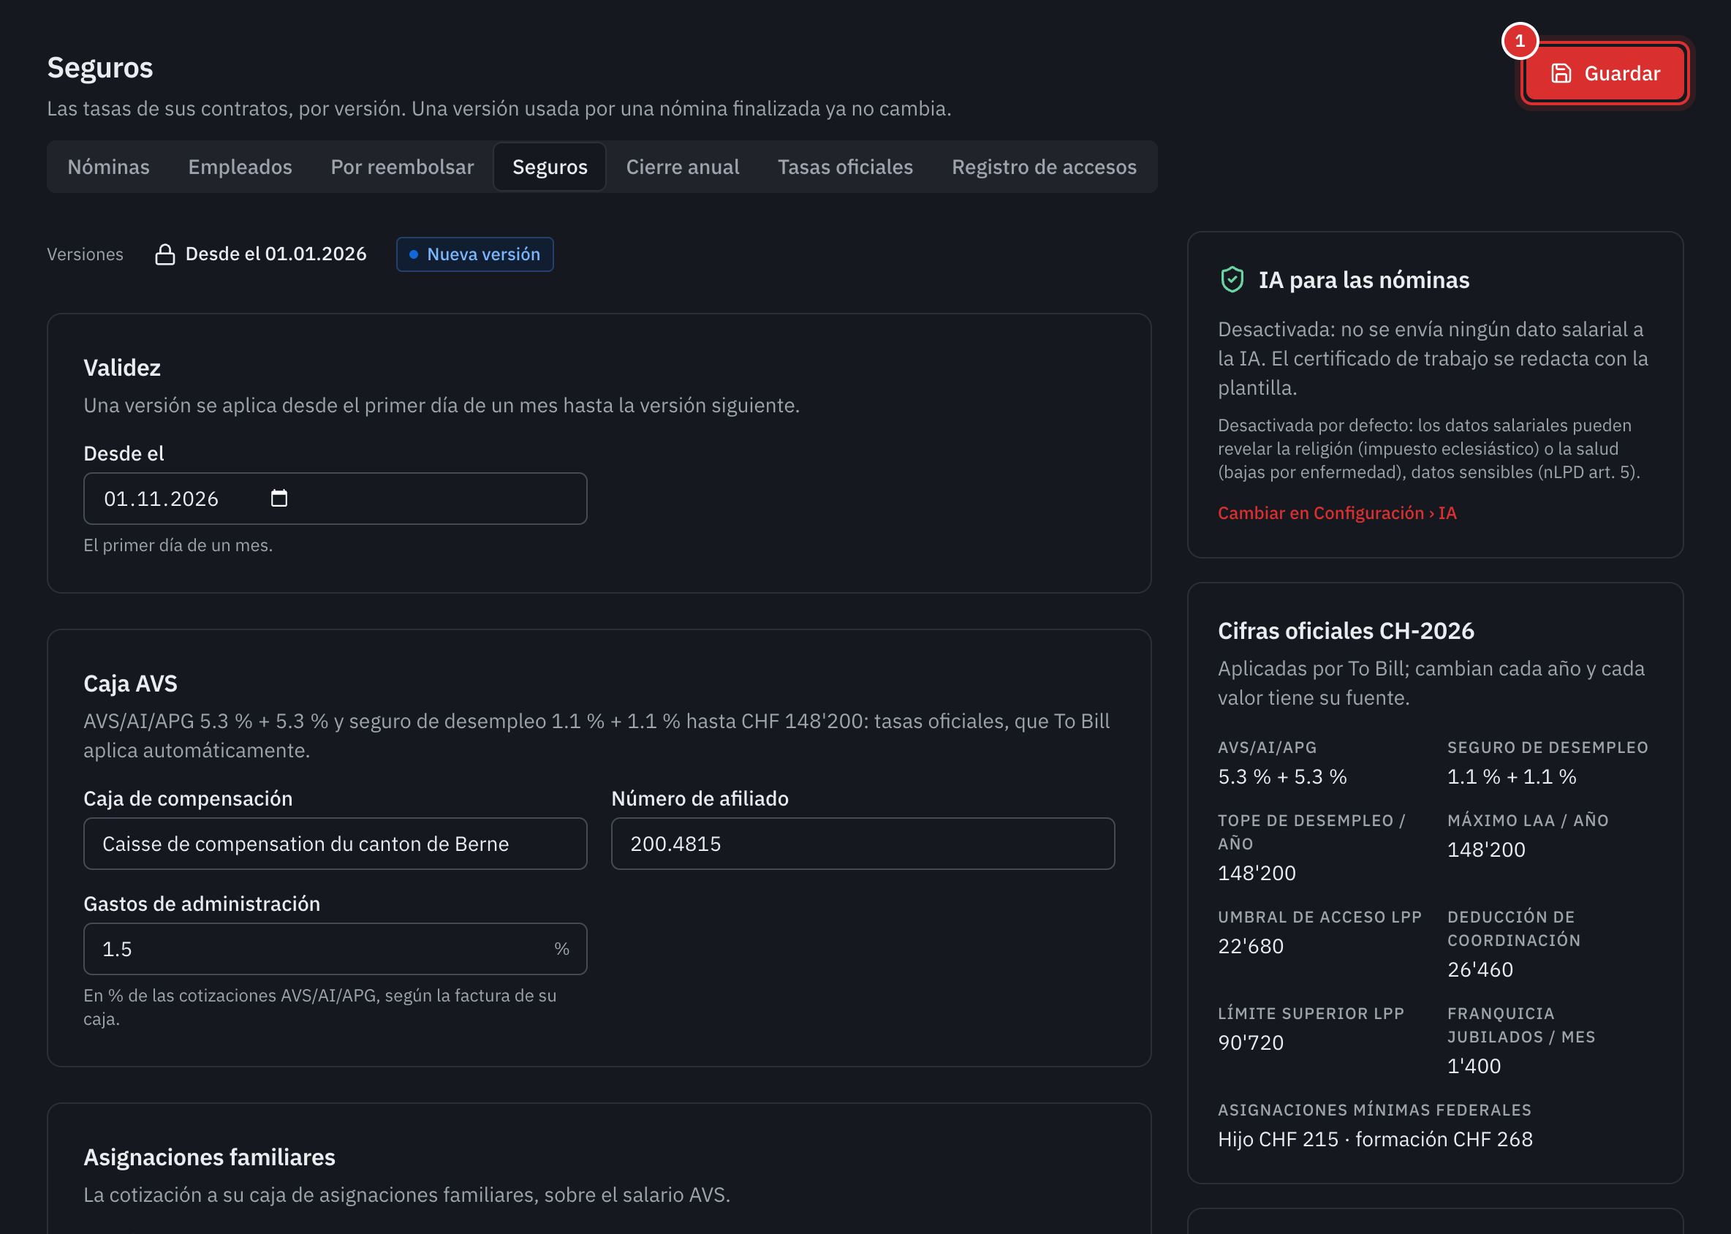
Task: Select the version Desde el 01.01.2026
Action: 261,254
